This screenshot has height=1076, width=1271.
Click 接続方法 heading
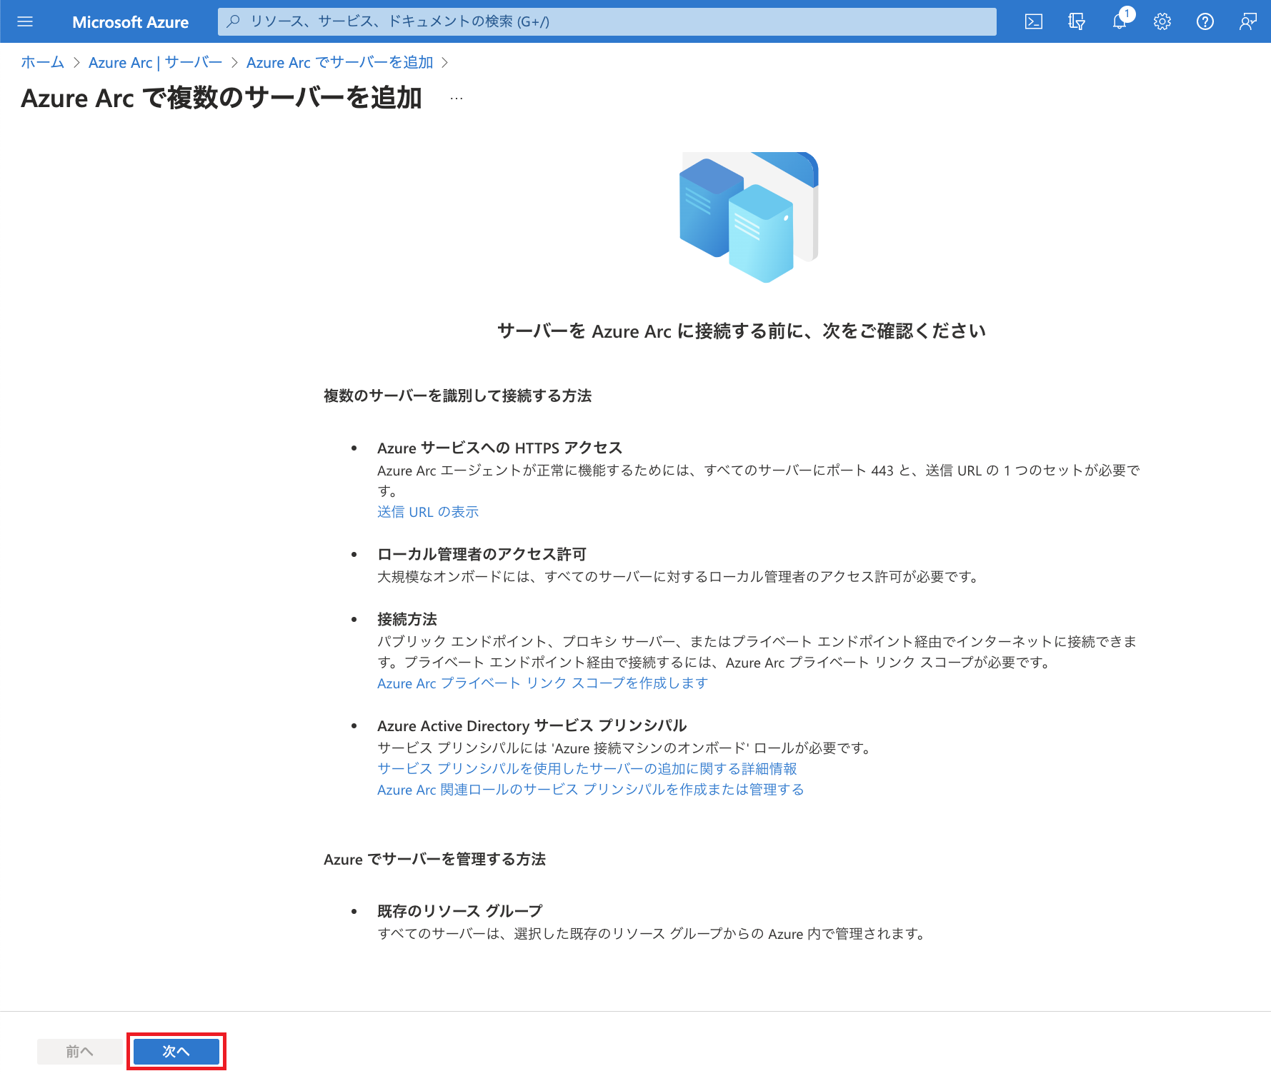click(x=407, y=619)
